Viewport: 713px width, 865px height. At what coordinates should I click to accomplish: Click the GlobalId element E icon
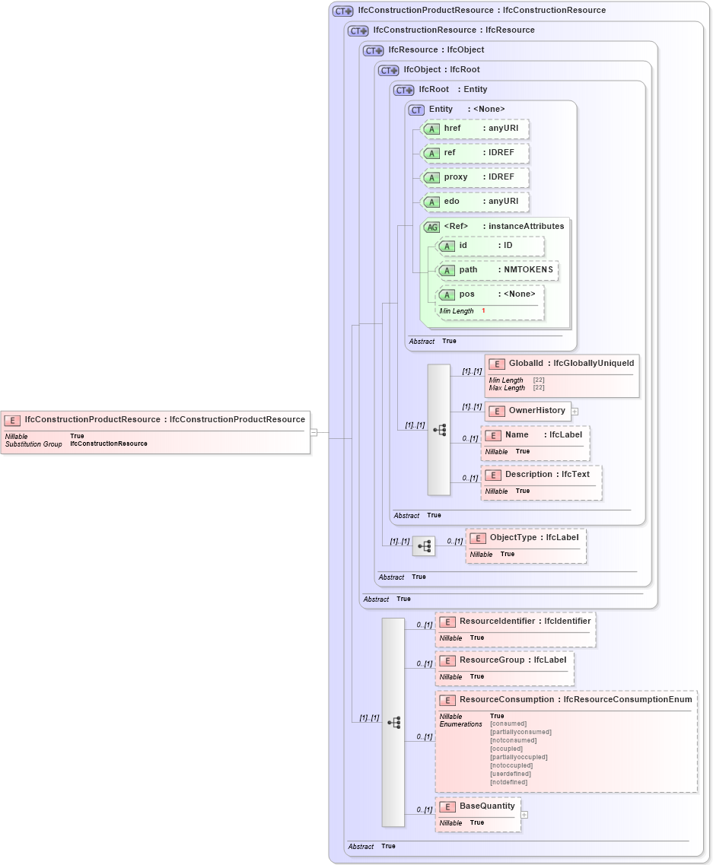click(x=497, y=364)
